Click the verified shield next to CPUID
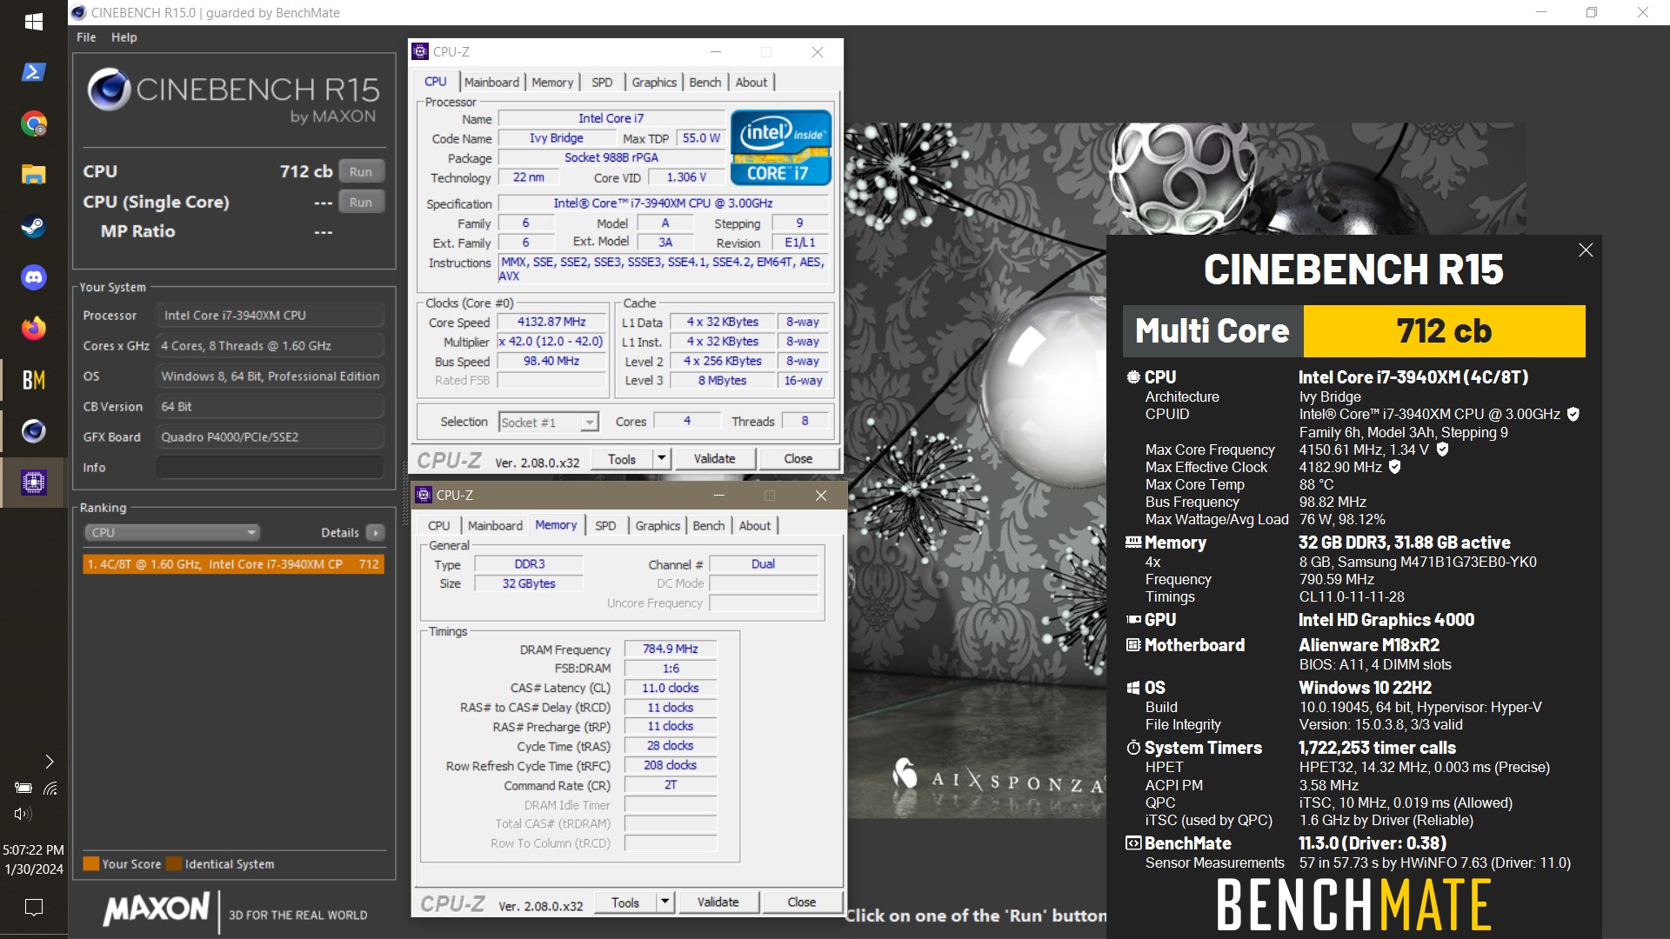This screenshot has width=1670, height=939. point(1573,415)
